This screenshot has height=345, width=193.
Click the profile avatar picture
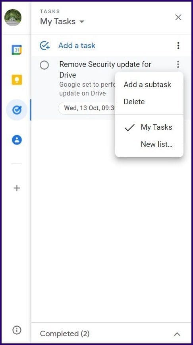pyautogui.click(x=13, y=18)
